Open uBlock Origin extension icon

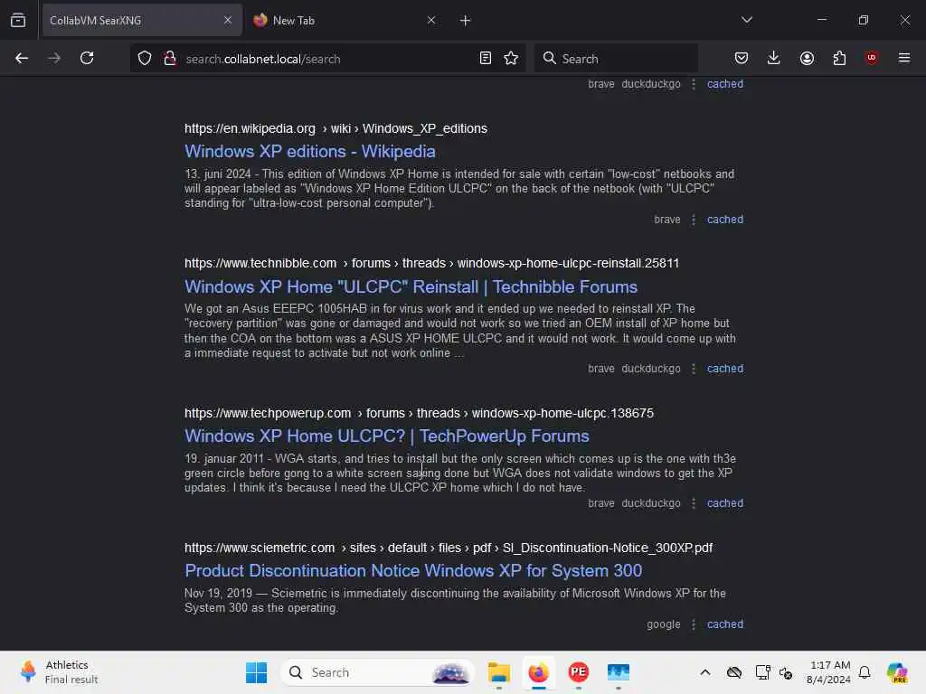click(x=871, y=58)
